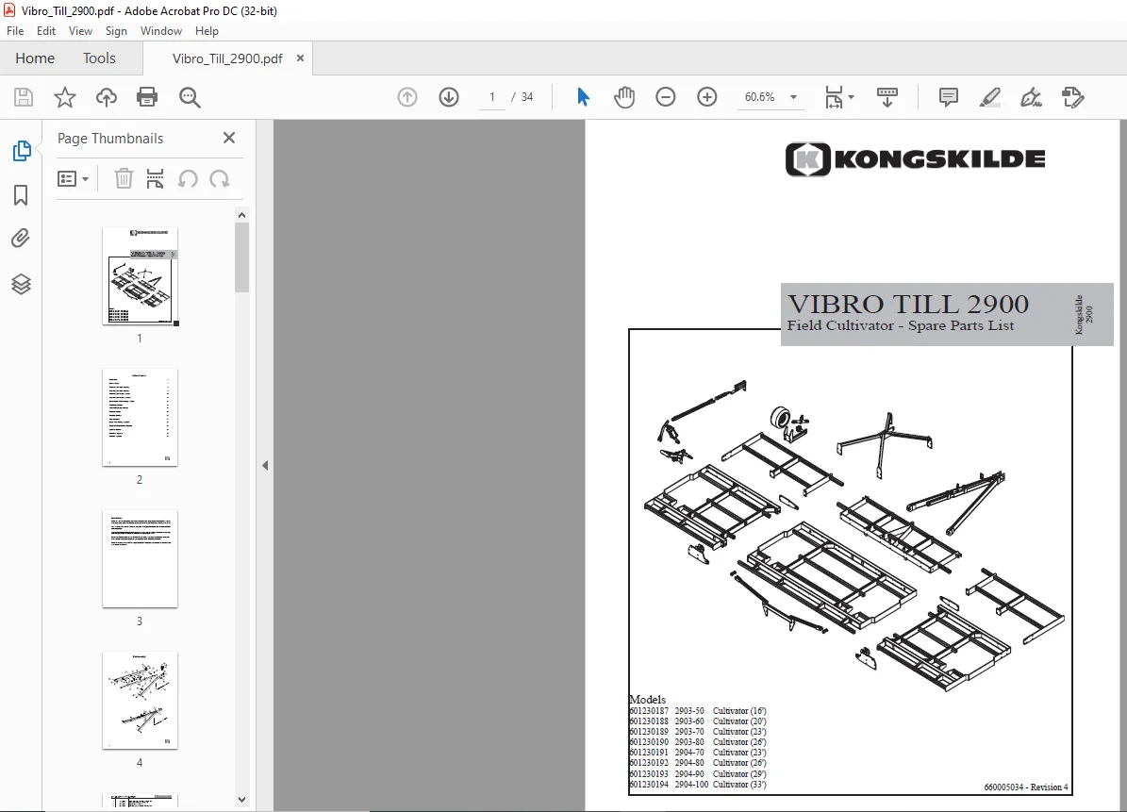Screen dimensions: 1127x812
Task: Open the zoom level dropdown arrow
Action: 793,97
